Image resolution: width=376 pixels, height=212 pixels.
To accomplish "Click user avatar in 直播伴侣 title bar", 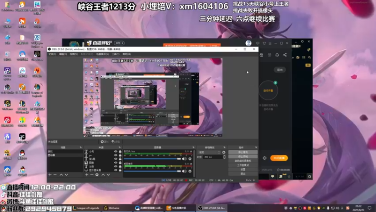I will pyautogui.click(x=249, y=43).
